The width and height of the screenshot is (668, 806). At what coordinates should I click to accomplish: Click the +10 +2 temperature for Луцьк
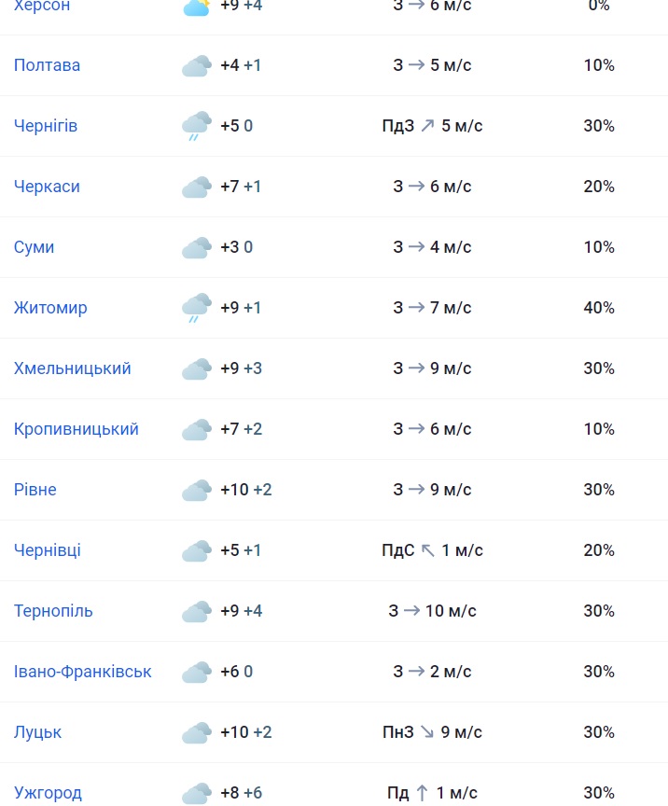[x=246, y=732]
